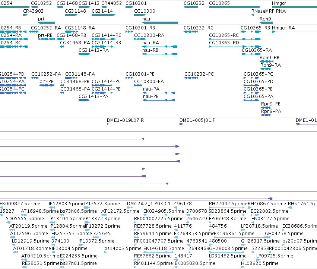Click EST GH04258.5prime

(268, 237)
